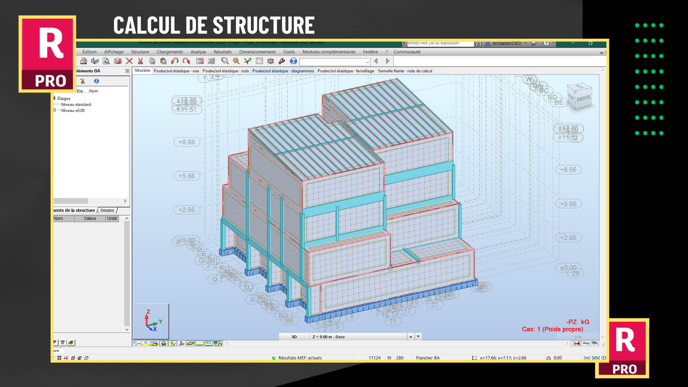Click the up arrow beside the level selector
Image resolution: width=688 pixels, height=387 pixels.
point(411,337)
